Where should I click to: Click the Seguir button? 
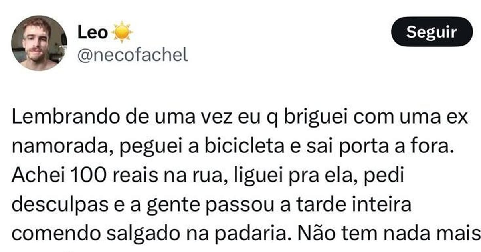point(431,32)
